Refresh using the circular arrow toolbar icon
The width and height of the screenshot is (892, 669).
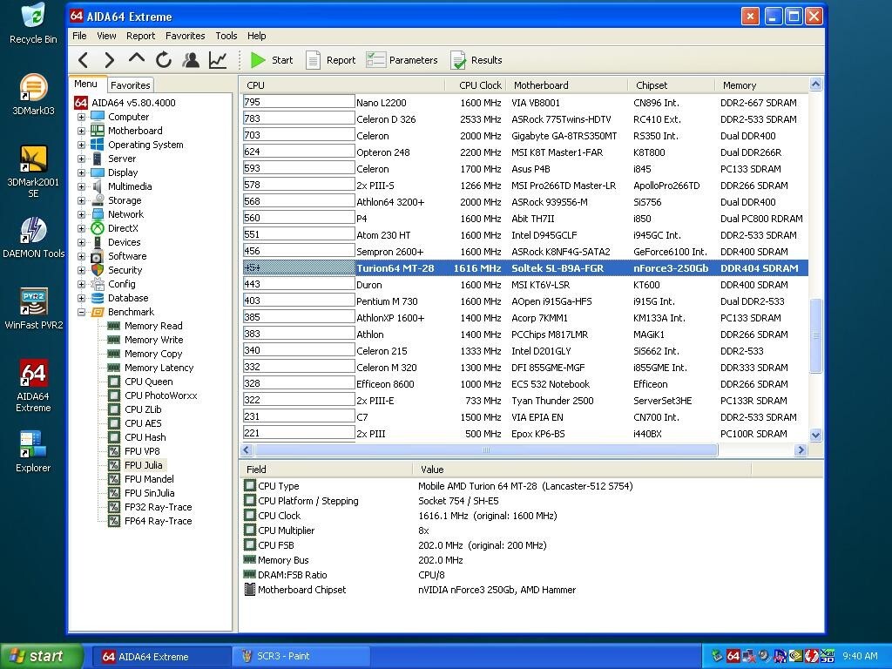[164, 60]
